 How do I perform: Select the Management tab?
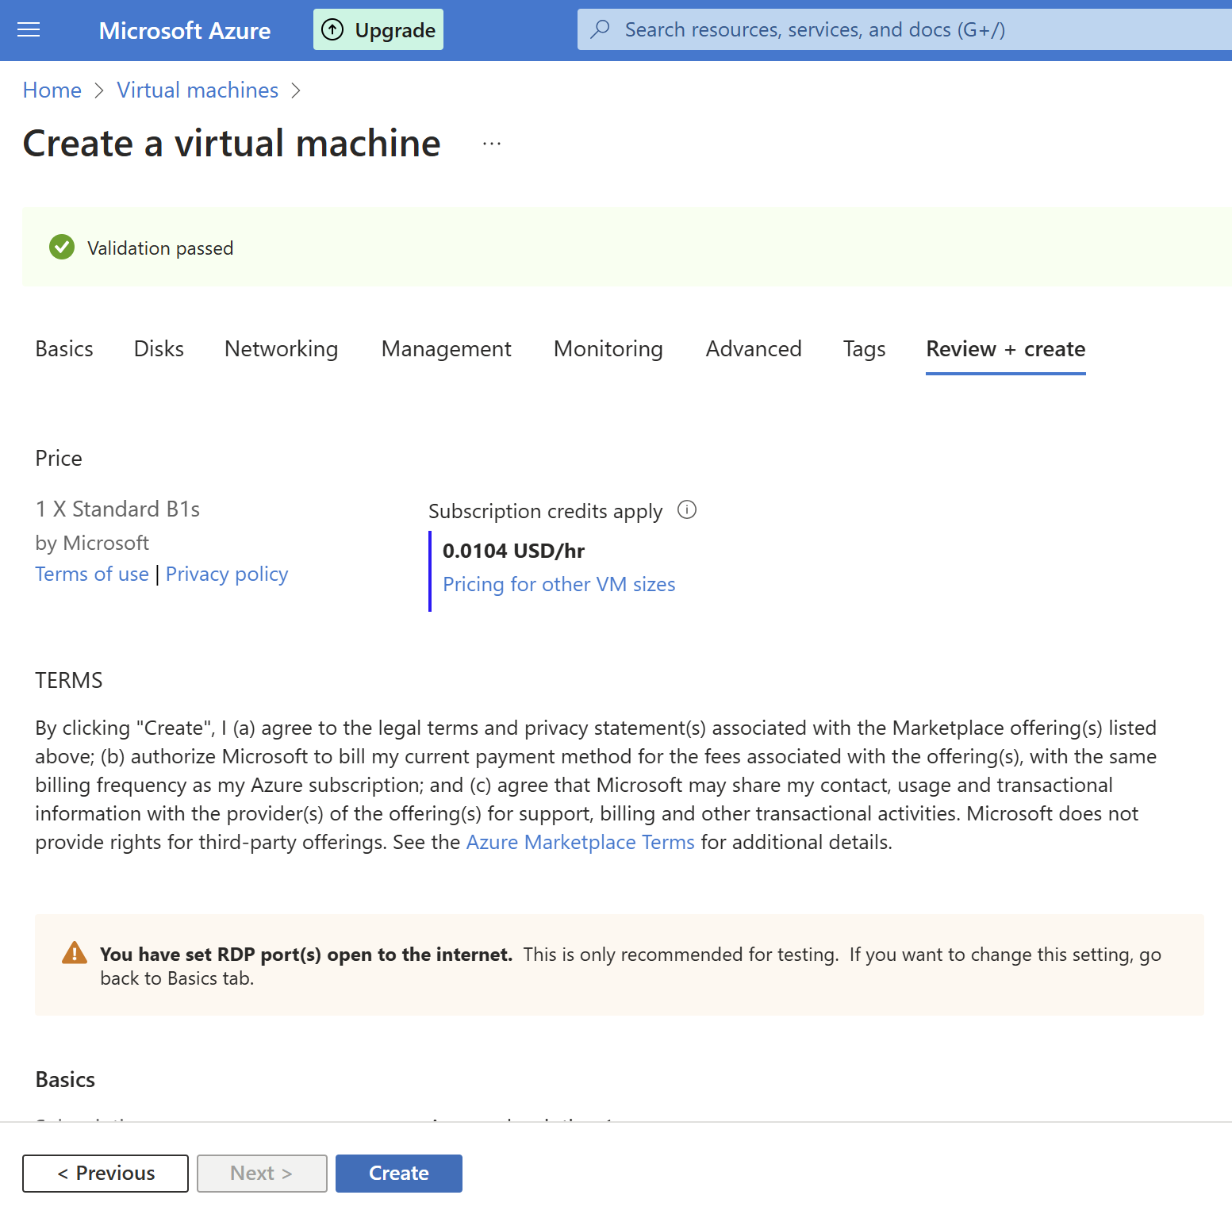tap(446, 349)
